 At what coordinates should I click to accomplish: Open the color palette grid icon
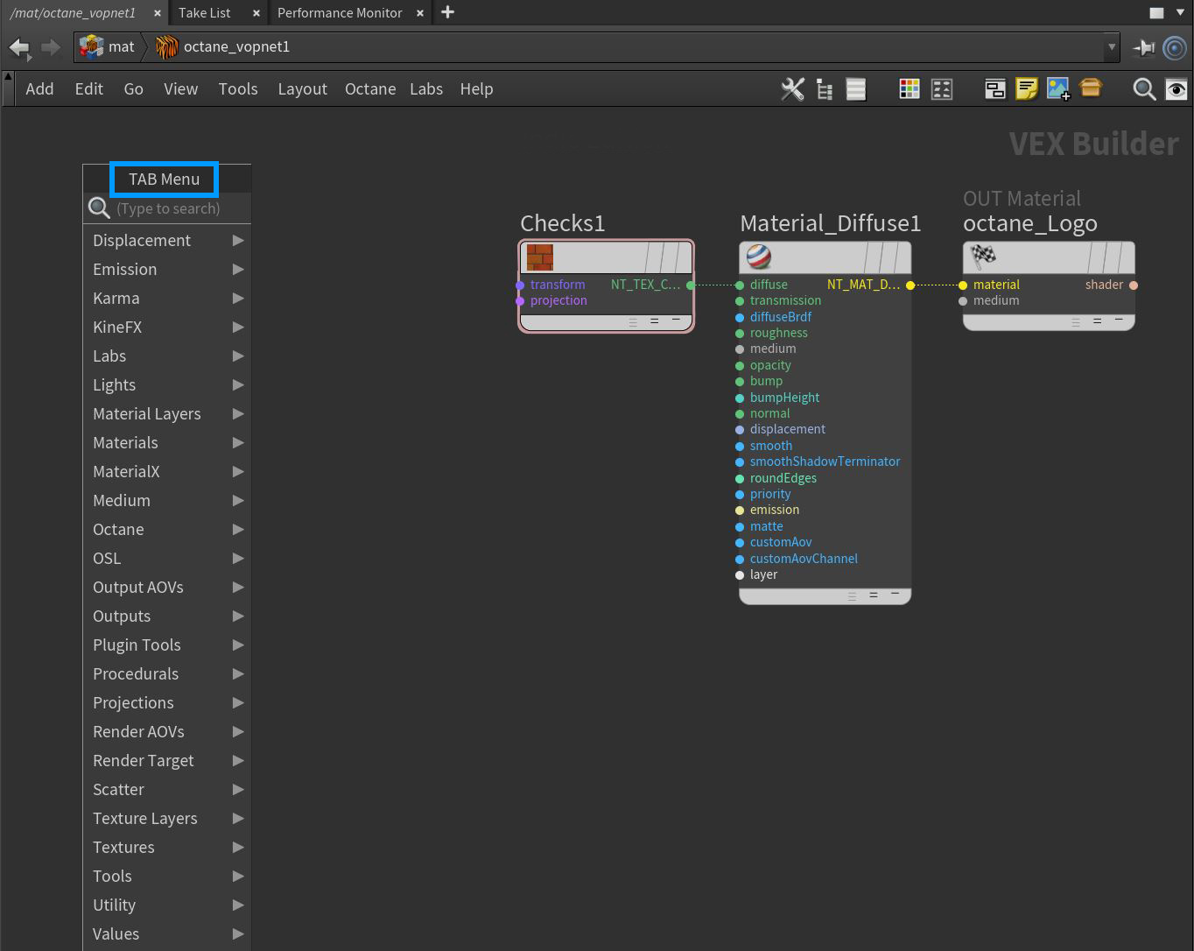(x=910, y=89)
